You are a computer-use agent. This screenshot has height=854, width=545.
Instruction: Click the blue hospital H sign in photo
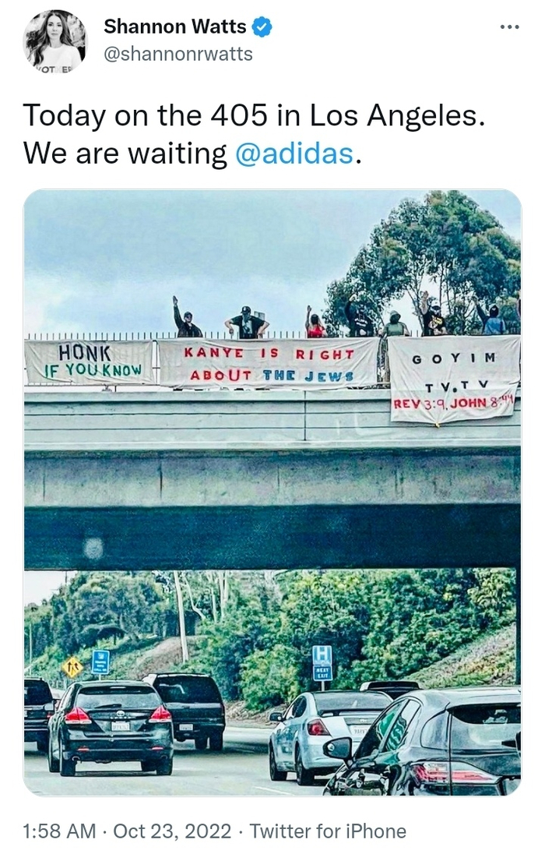pos(322,662)
